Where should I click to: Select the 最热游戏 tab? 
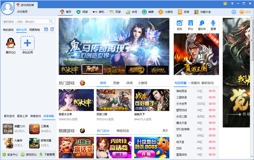click(x=9, y=116)
